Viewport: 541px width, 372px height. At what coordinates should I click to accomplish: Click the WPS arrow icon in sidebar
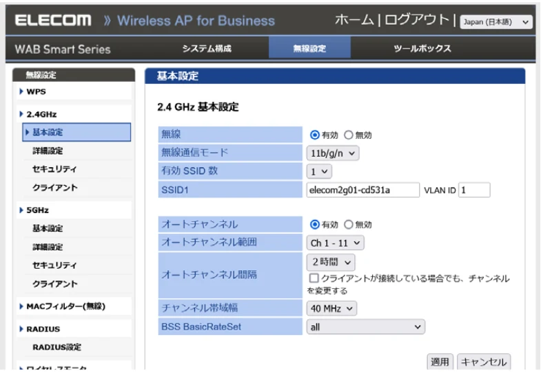click(x=21, y=91)
